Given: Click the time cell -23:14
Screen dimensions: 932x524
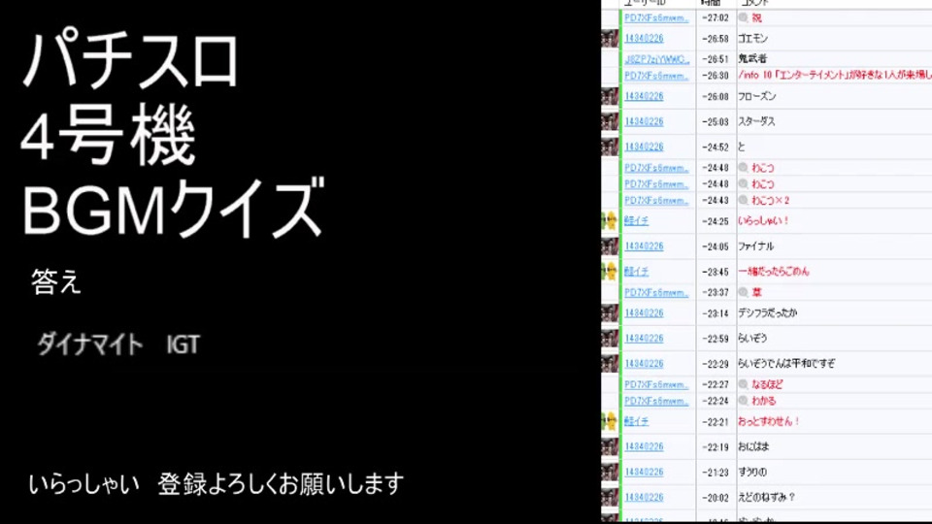Looking at the screenshot, I should 716,313.
